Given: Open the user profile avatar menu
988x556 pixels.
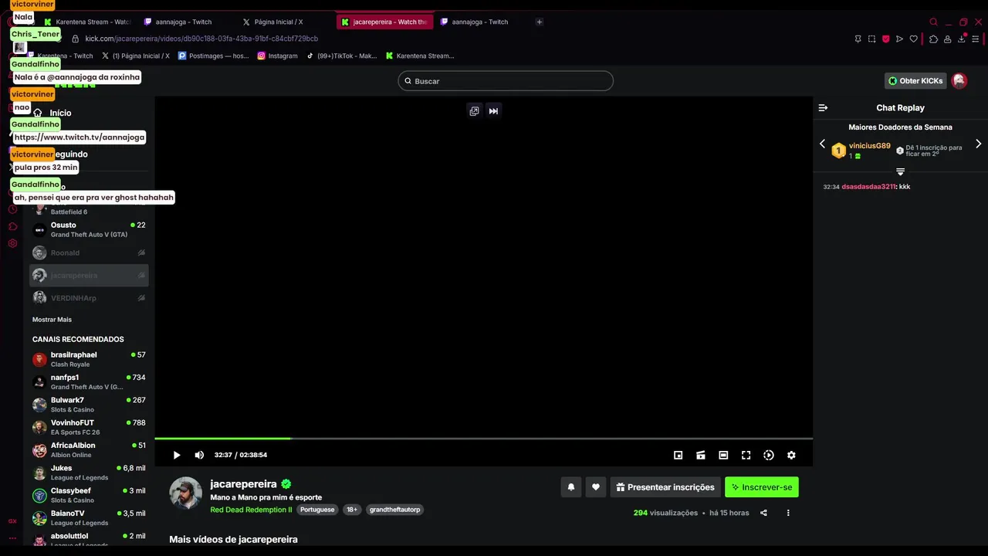Looking at the screenshot, I should [959, 81].
